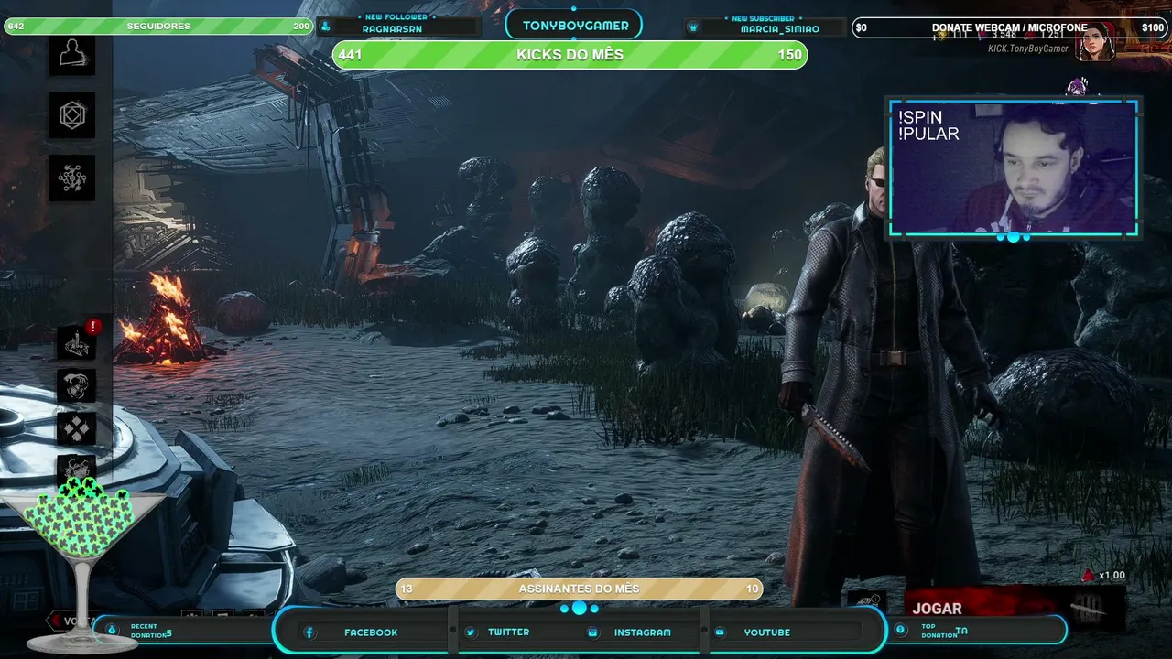Image resolution: width=1172 pixels, height=659 pixels.
Task: Click the YouTube play icon
Action: [x=721, y=632]
